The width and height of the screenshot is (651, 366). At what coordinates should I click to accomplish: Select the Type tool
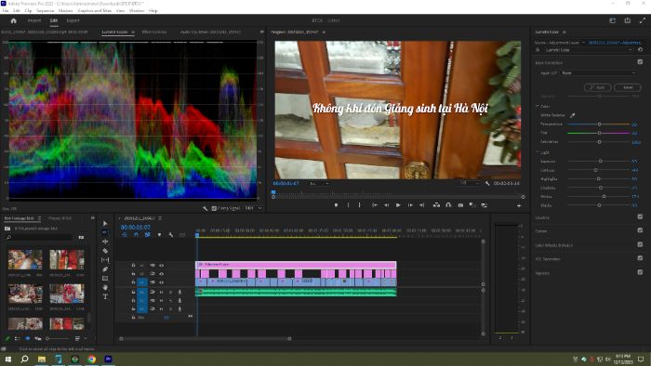coord(105,296)
